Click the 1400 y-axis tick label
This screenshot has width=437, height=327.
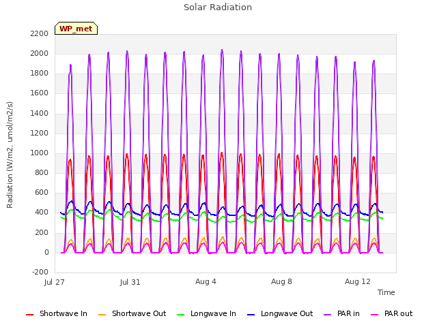click(x=40, y=113)
